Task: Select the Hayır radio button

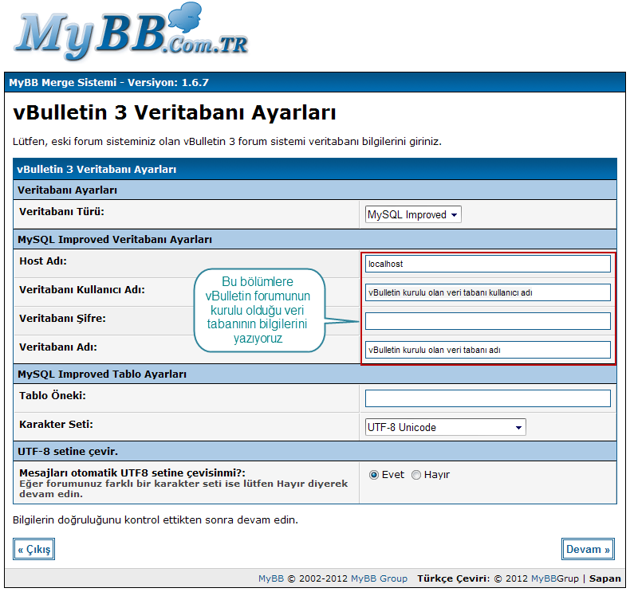Action: point(416,475)
